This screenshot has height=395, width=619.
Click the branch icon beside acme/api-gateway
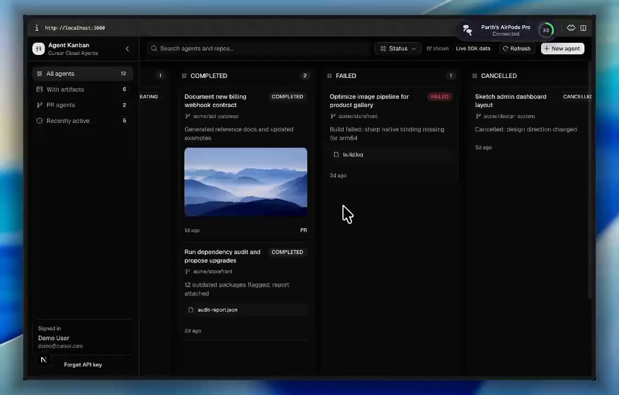coord(188,116)
